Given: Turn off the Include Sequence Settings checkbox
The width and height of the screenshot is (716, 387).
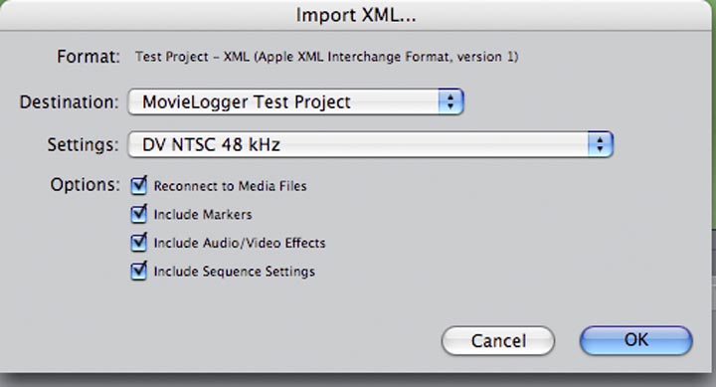Looking at the screenshot, I should point(139,271).
